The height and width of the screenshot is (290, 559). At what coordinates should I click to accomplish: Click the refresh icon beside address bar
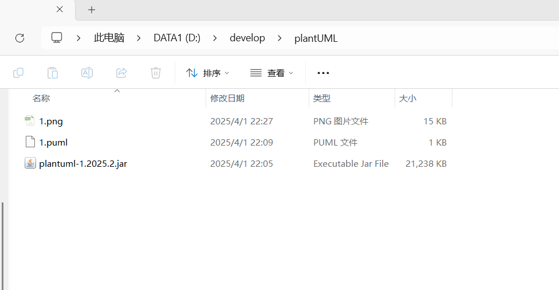(x=19, y=38)
